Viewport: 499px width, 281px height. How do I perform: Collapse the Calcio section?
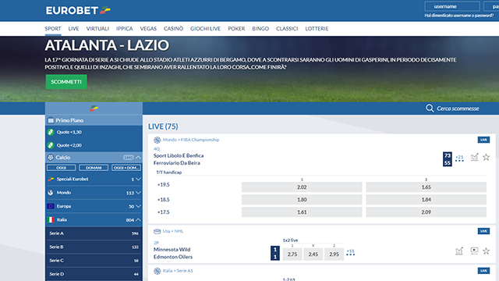pos(138,158)
